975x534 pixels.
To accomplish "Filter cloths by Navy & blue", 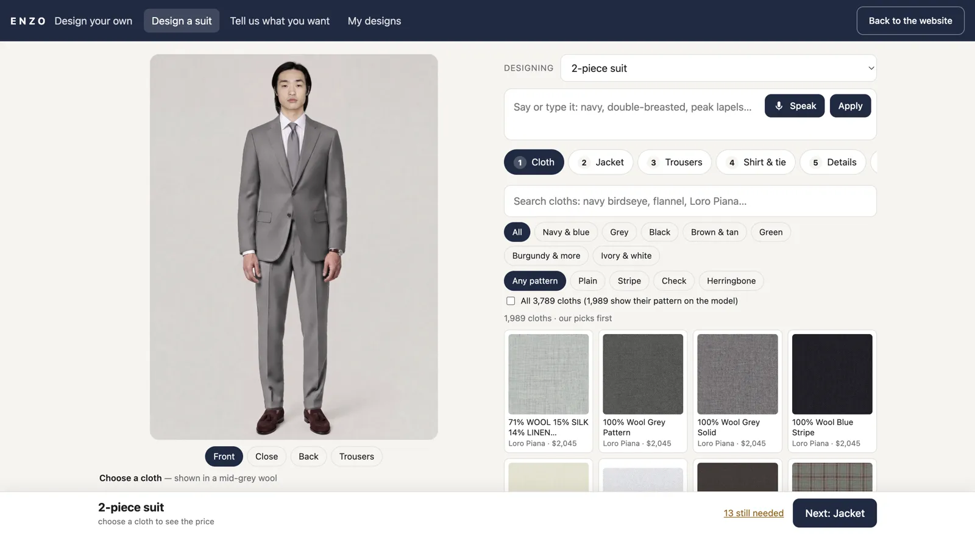I will pyautogui.click(x=566, y=232).
